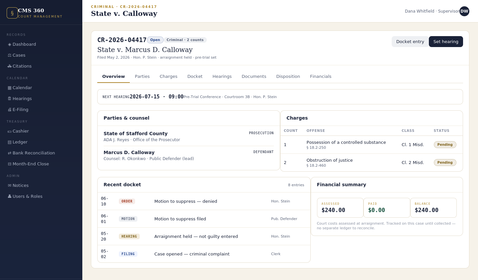Screen dimensions: 478x280
Task: Click the Users & Roles person icon
Action: pyautogui.click(x=10, y=196)
